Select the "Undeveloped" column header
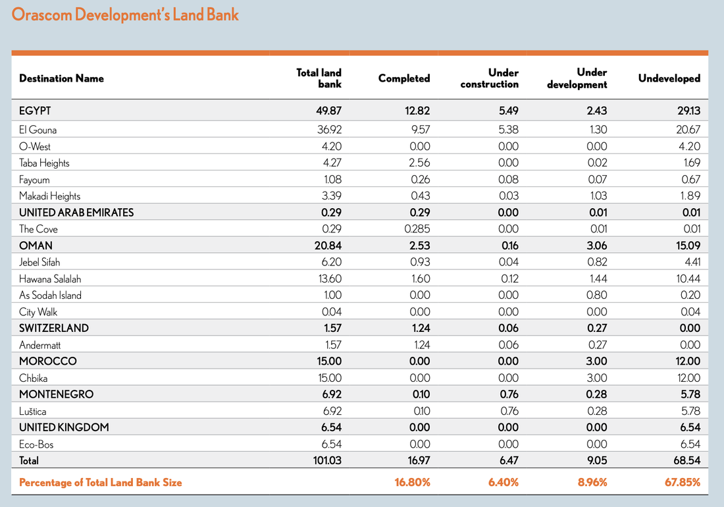Screen dimensions: 724x507 (669, 78)
